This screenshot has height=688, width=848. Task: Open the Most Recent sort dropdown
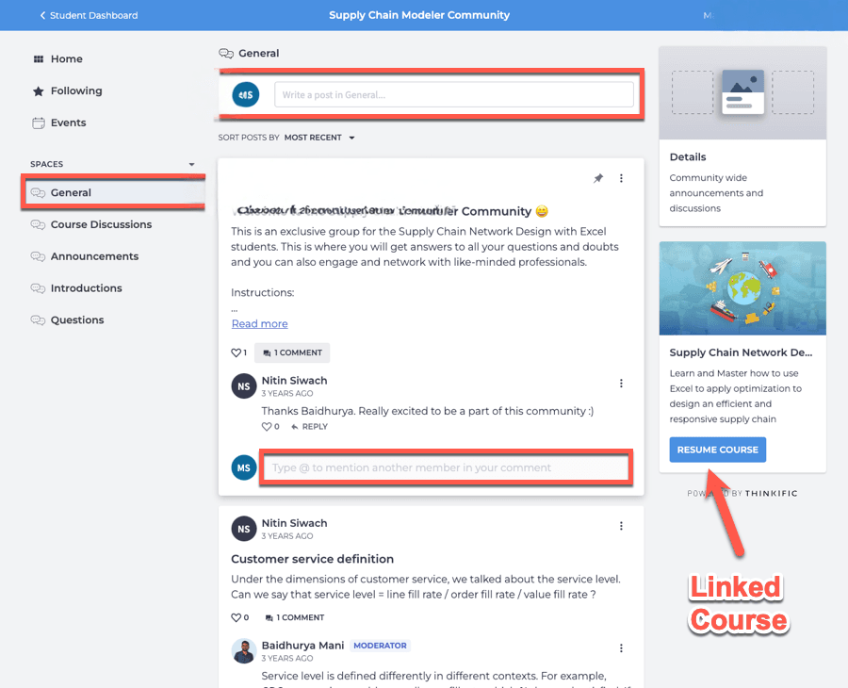click(x=319, y=138)
